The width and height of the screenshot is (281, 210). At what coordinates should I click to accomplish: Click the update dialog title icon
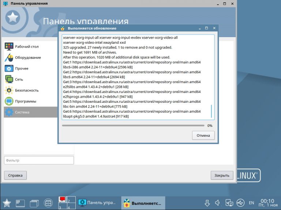coord(63,28)
